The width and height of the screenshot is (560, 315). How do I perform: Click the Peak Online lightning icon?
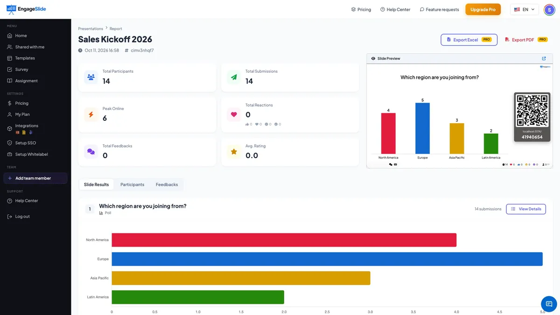coord(91,114)
